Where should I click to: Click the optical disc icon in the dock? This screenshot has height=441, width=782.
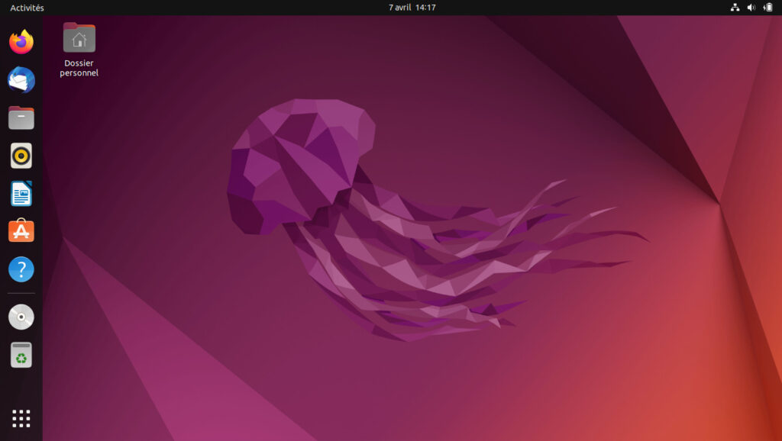click(21, 317)
